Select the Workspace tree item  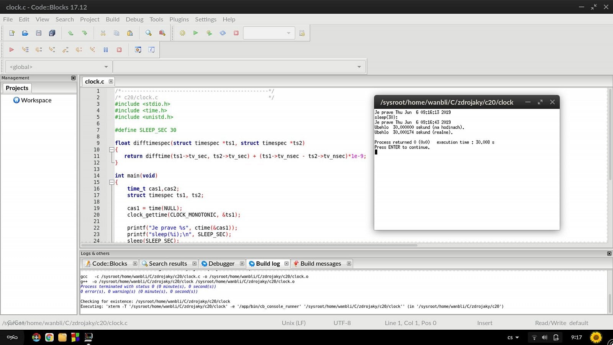point(36,100)
